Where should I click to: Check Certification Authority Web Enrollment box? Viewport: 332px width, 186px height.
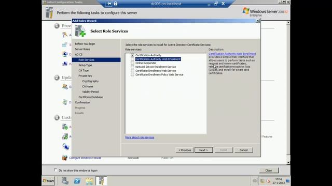click(133, 59)
